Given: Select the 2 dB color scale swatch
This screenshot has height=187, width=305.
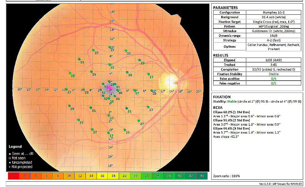Looking at the screenshot, I should [24, 176].
